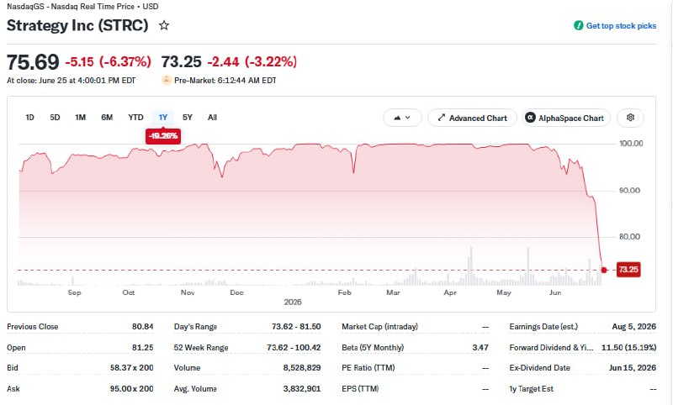Click the 1y Target Est label
Viewport: 673px width, 405px height.
532,389
